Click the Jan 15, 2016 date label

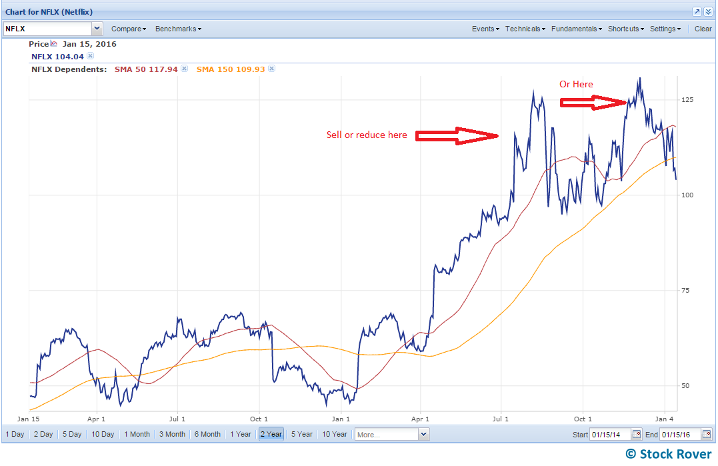[x=89, y=44]
